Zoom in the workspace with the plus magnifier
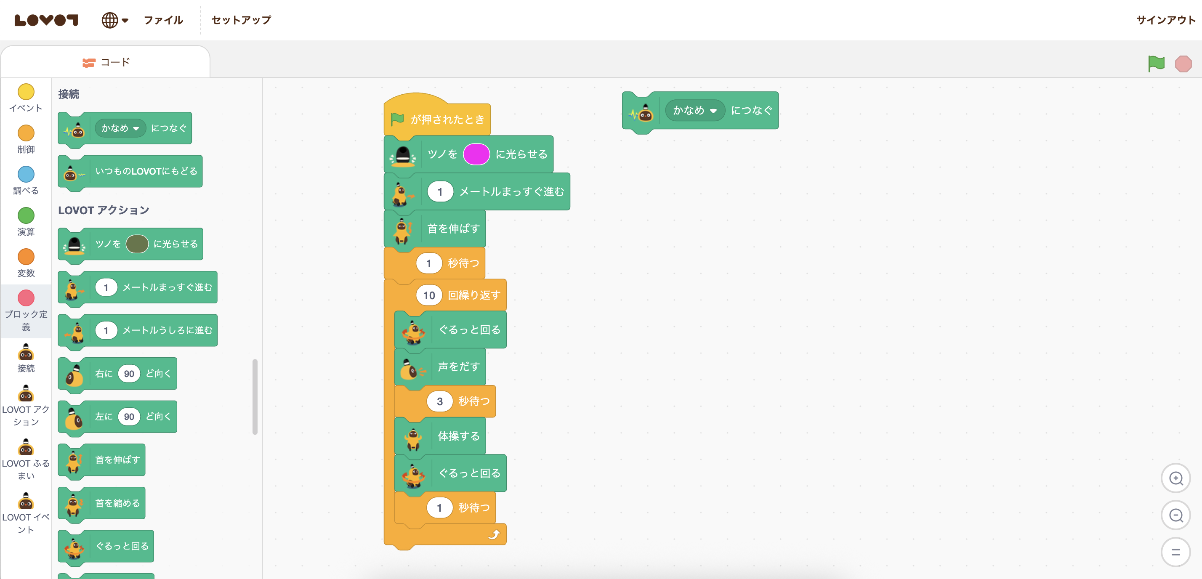 click(x=1175, y=478)
